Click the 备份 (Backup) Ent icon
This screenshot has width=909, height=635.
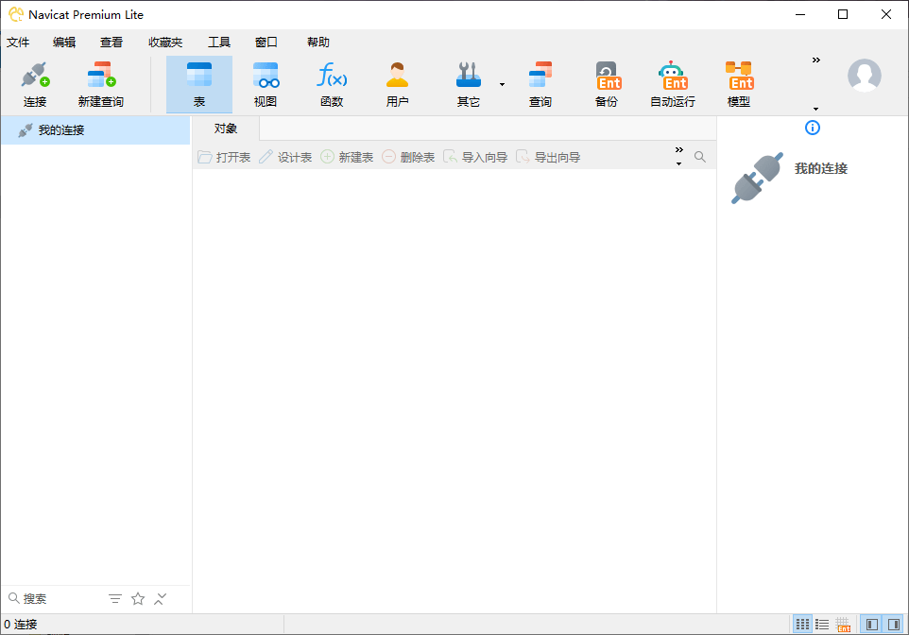pyautogui.click(x=607, y=83)
